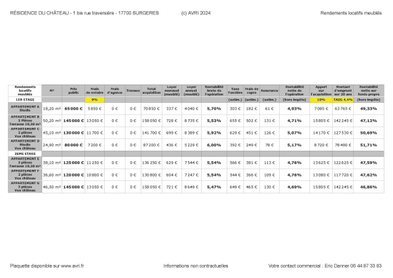Click the 18,20 m² surface cell
This screenshot has width=393, height=278.
(x=51, y=109)
